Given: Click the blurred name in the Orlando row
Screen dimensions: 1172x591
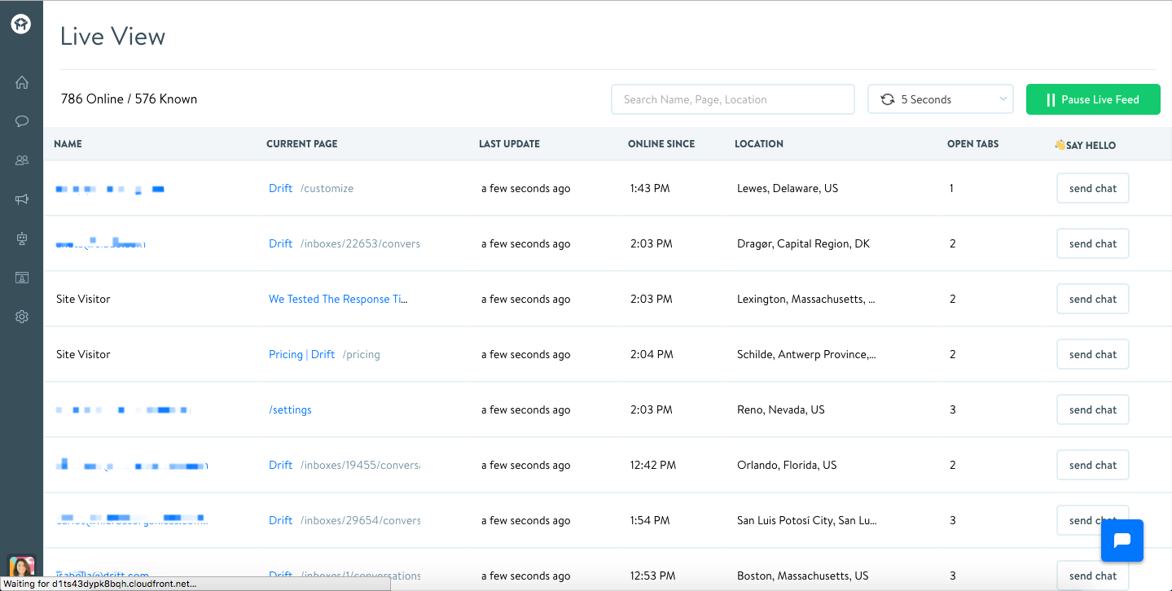Looking at the screenshot, I should click(132, 466).
